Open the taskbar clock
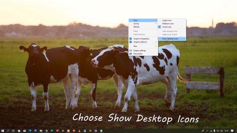Screen dimensions: 237x133 (x=226, y=131)
